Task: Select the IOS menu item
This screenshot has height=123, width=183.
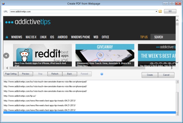Action: point(52,37)
